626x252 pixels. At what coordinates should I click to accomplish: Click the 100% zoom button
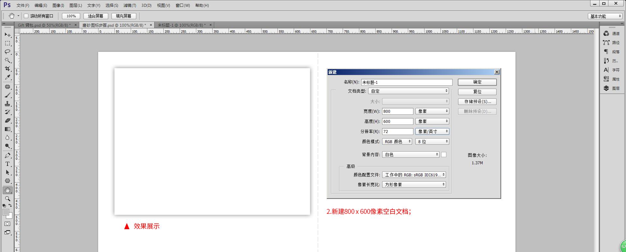(x=71, y=16)
